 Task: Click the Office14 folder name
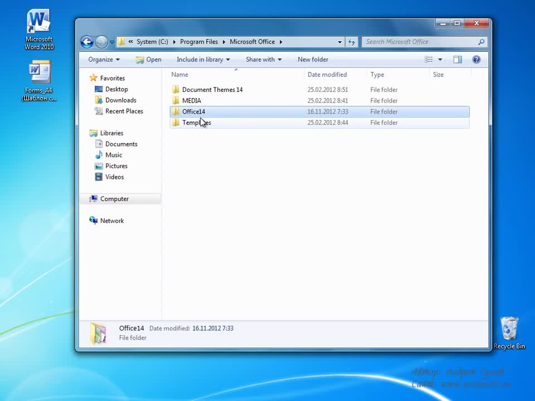tap(193, 111)
